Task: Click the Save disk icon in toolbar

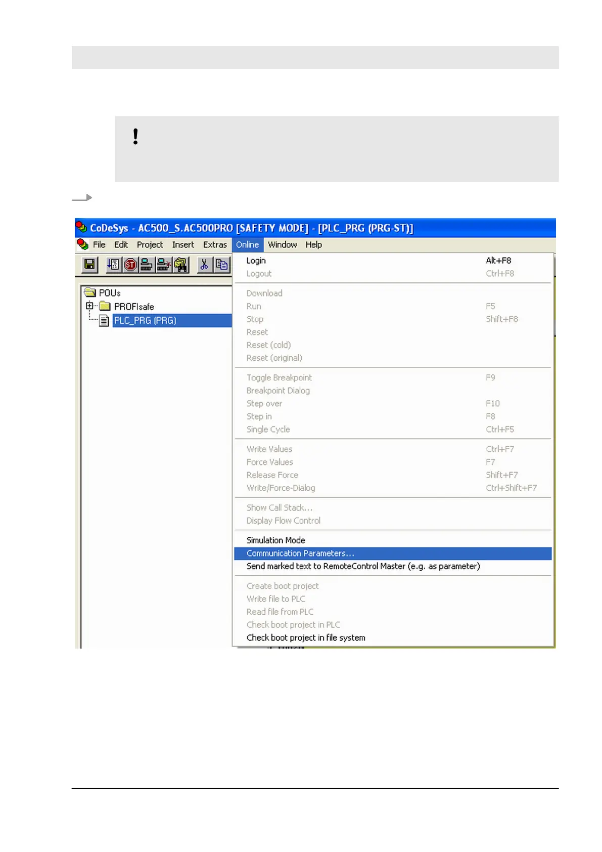Action: tap(90, 265)
